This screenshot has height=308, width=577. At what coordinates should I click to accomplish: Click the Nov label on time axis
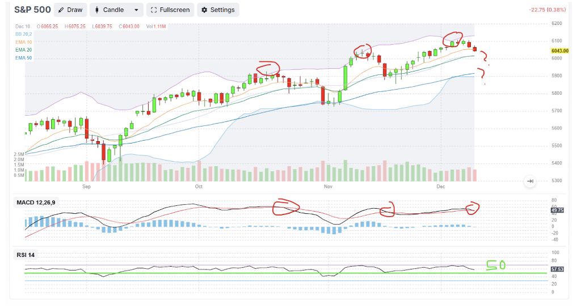click(x=328, y=187)
